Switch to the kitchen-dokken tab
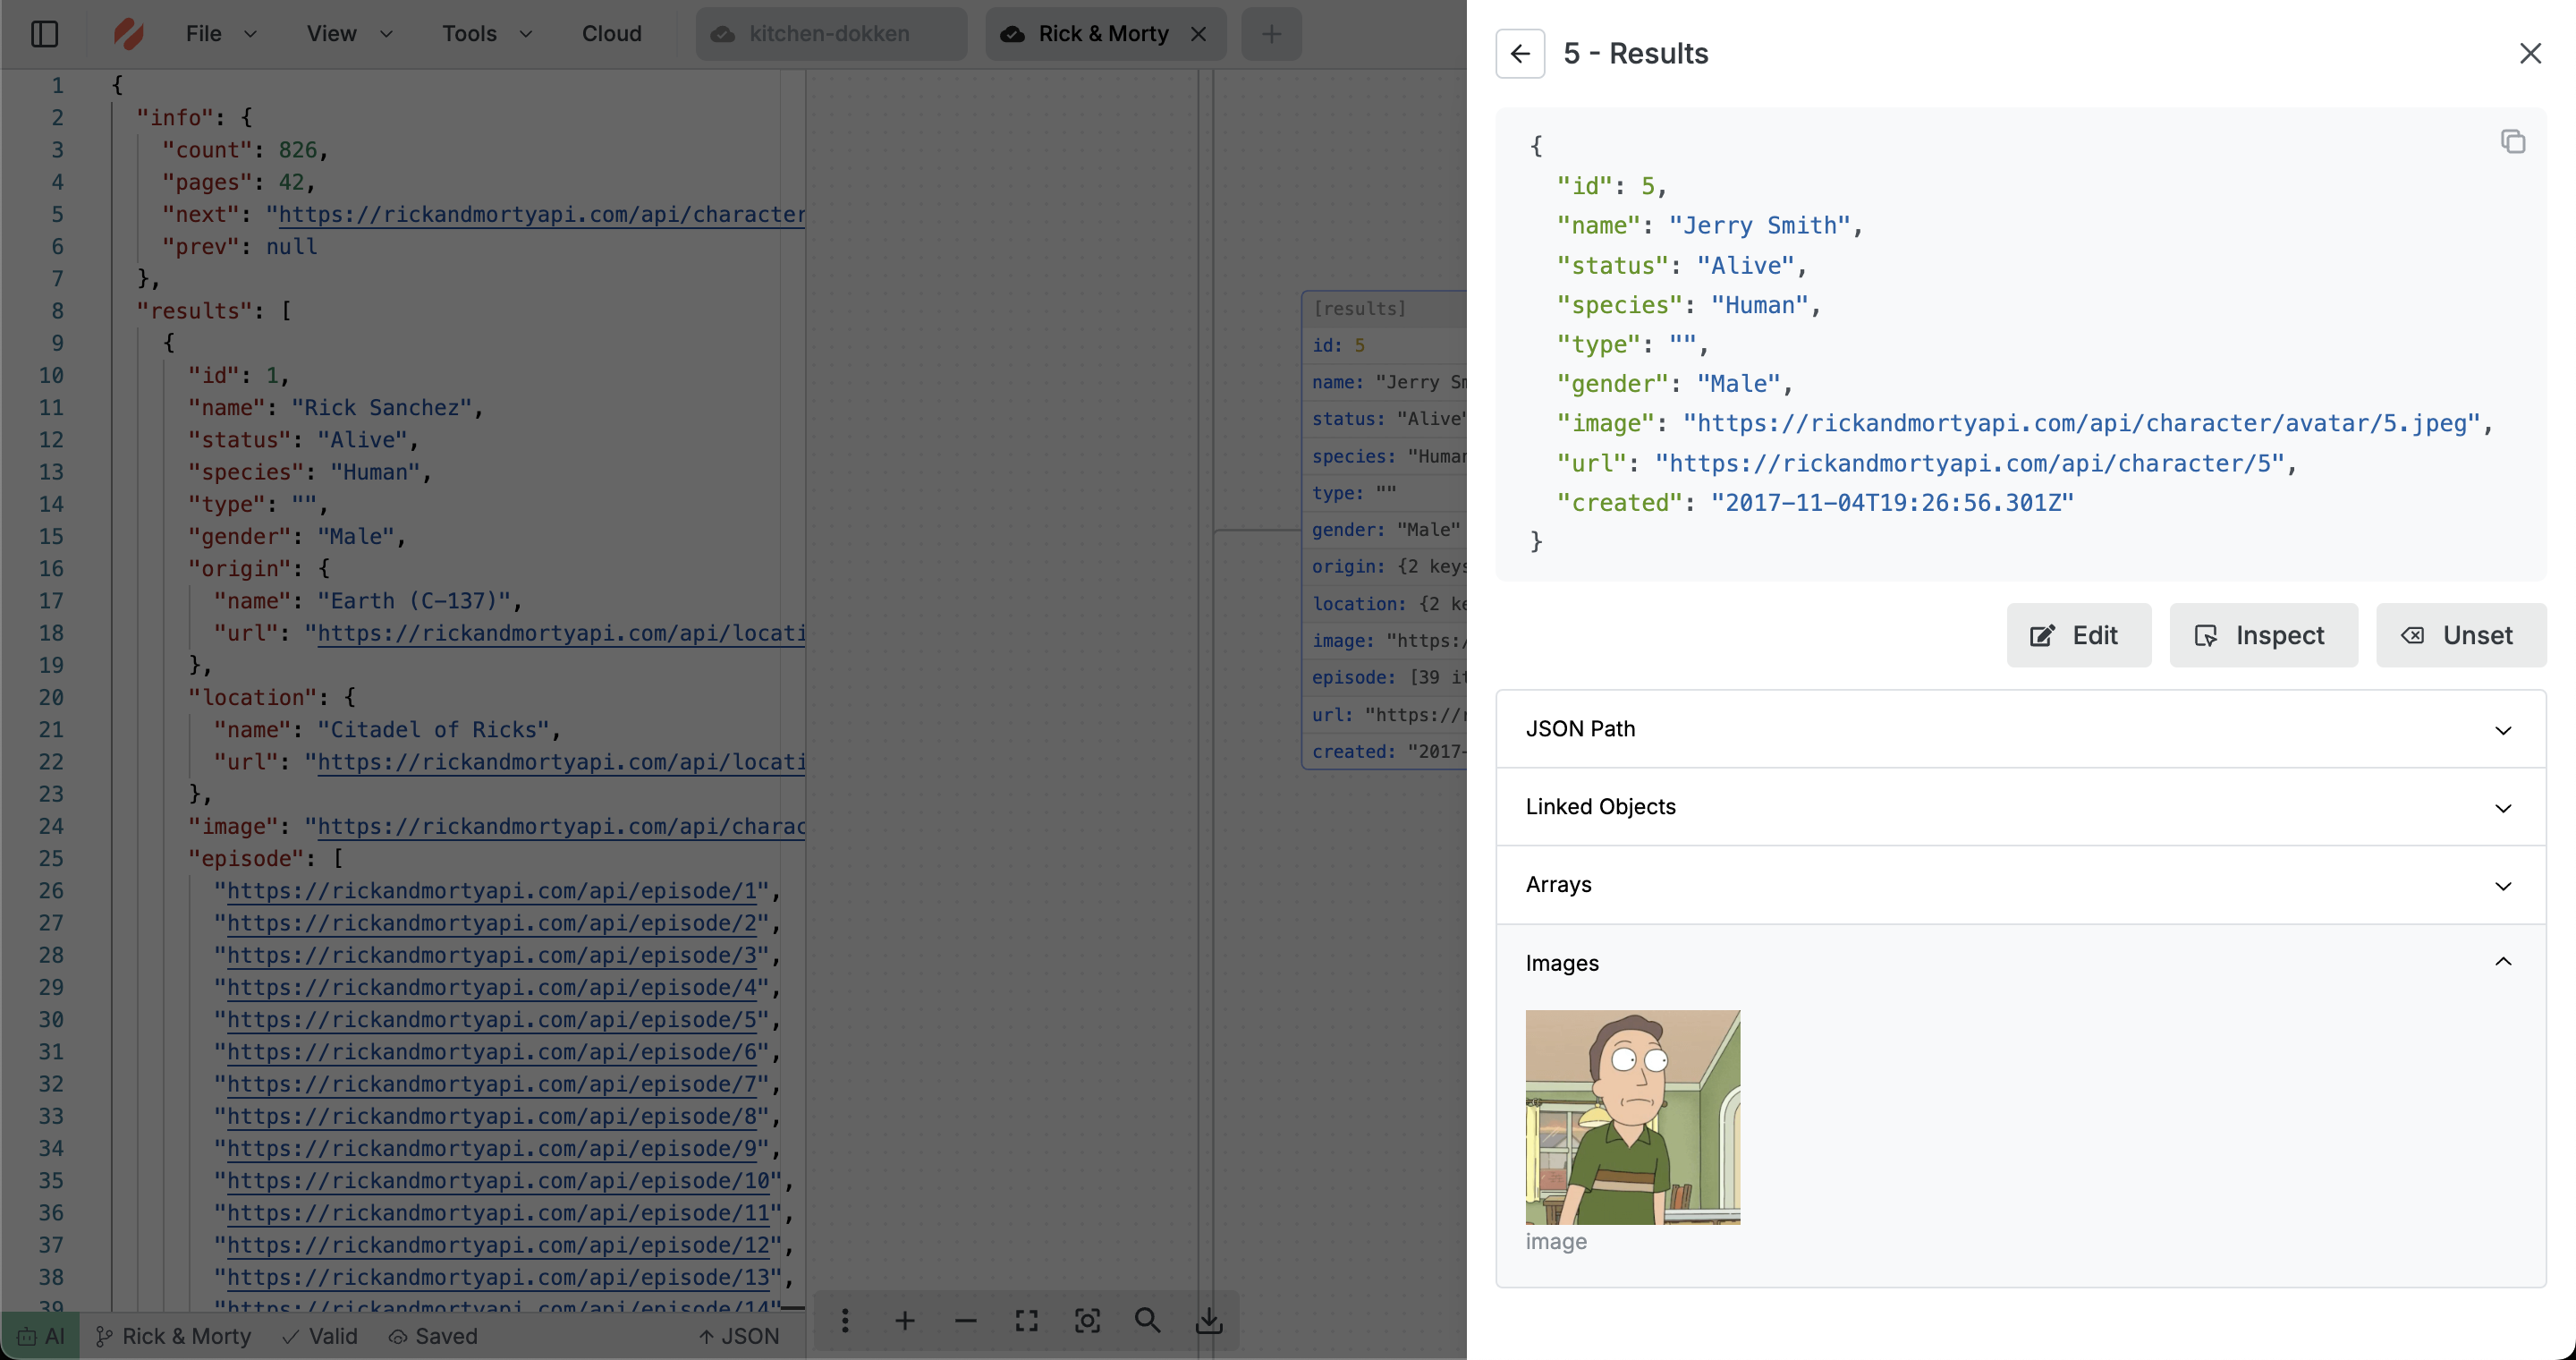 pyautogui.click(x=830, y=34)
